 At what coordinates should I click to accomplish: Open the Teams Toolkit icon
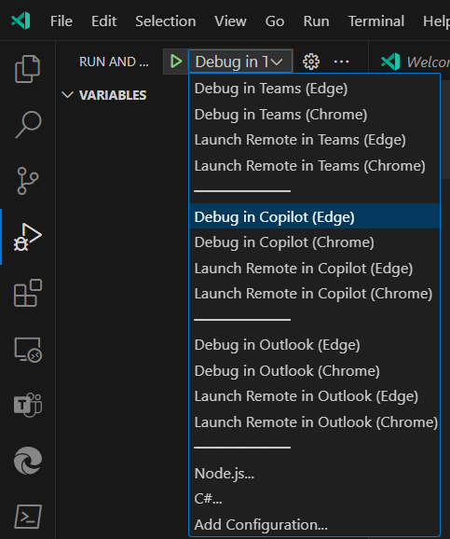(x=28, y=405)
